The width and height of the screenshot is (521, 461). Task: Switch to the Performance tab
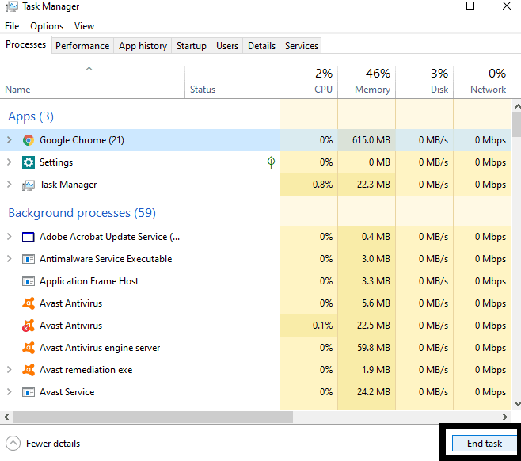tap(82, 46)
